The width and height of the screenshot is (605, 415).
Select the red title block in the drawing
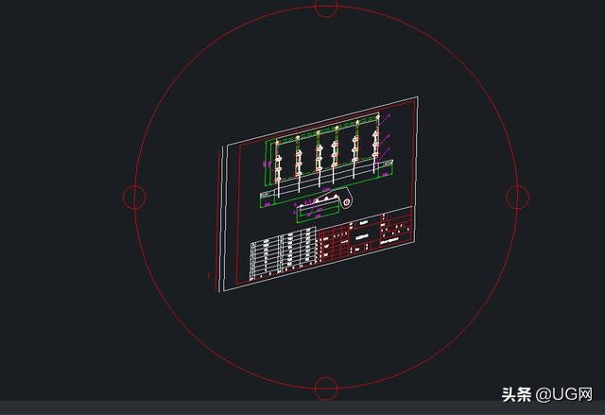pos(366,234)
